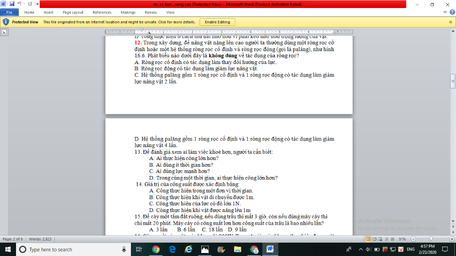Viewport: 456px width, 256px height.
Task: Click the ENG language indicator
Action: tap(411, 249)
